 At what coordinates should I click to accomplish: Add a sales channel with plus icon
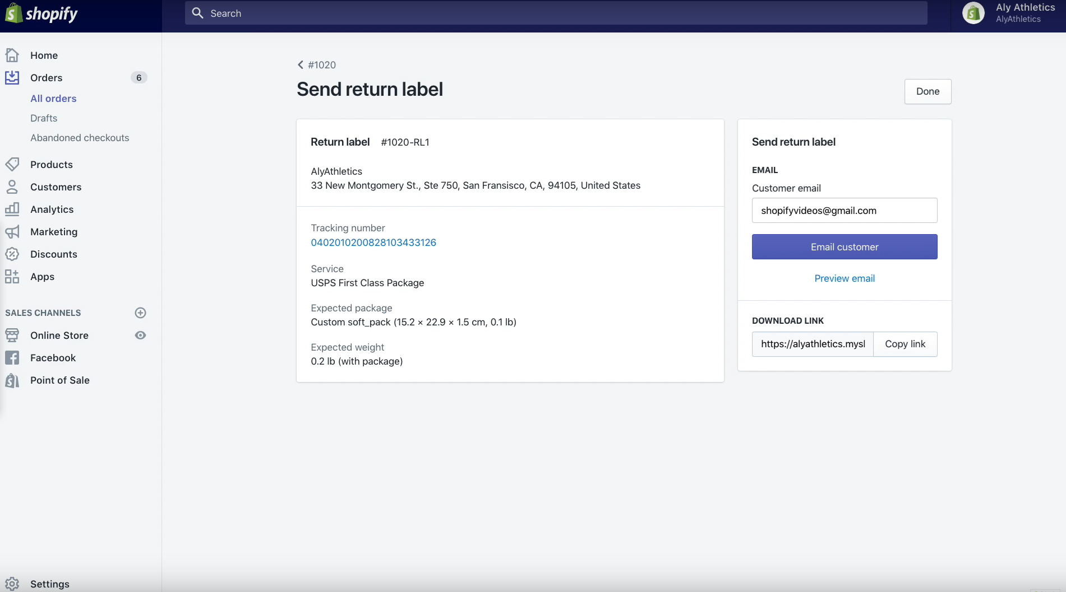(140, 313)
